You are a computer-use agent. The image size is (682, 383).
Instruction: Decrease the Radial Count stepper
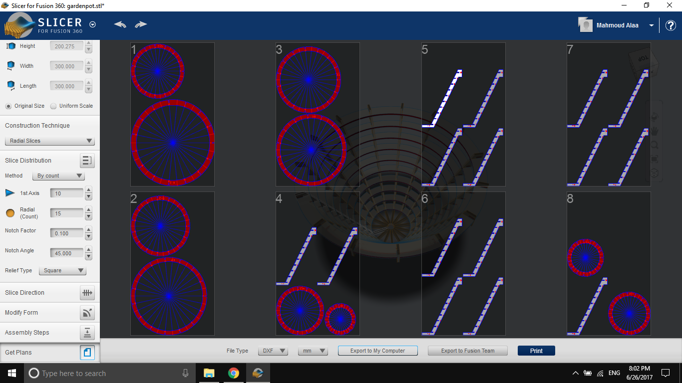point(88,217)
